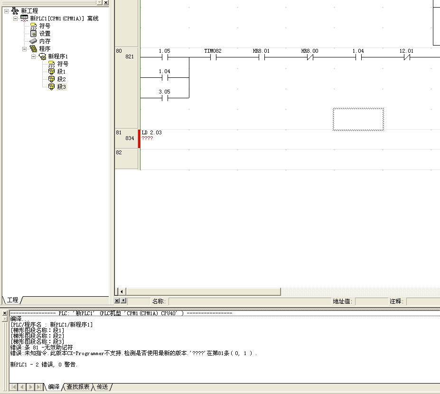Collapse the 新PLC1 tree node
Image resolution: width=440 pixels, height=394 pixels.
pyautogui.click(x=15, y=19)
